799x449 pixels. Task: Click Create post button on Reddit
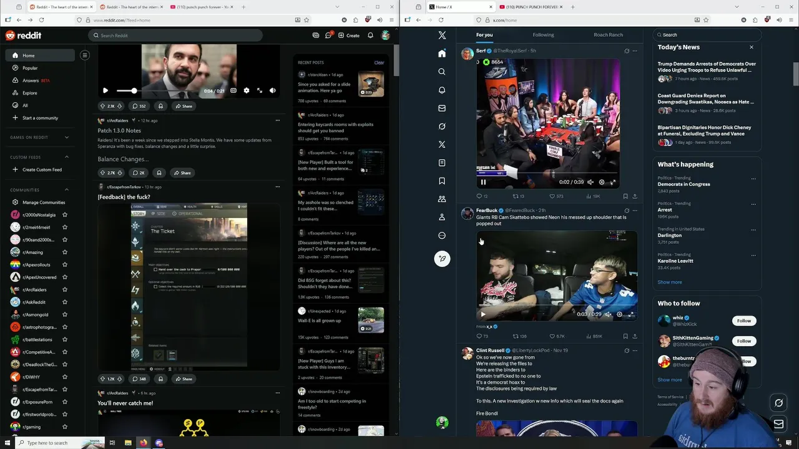click(349, 36)
